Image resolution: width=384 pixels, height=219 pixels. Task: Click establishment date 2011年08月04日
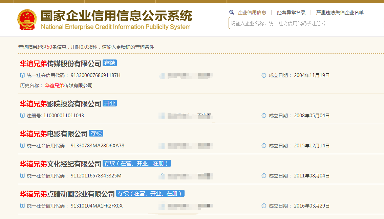point(312,175)
